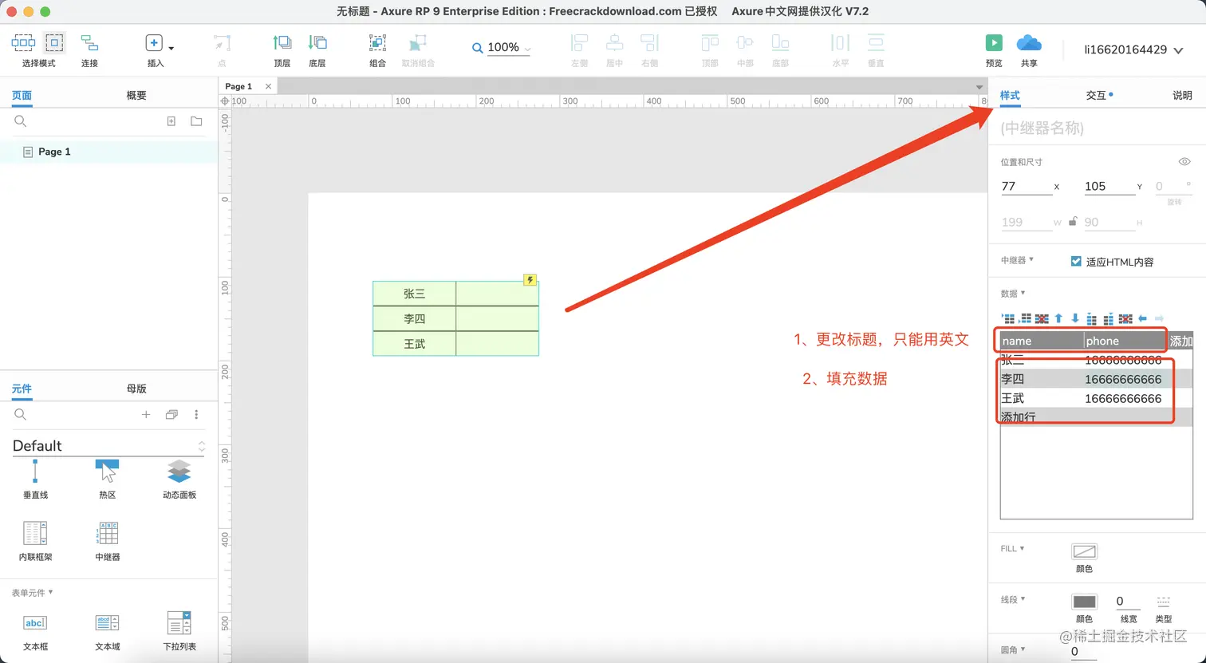
Task: Send widget to back with 底层
Action: (317, 43)
